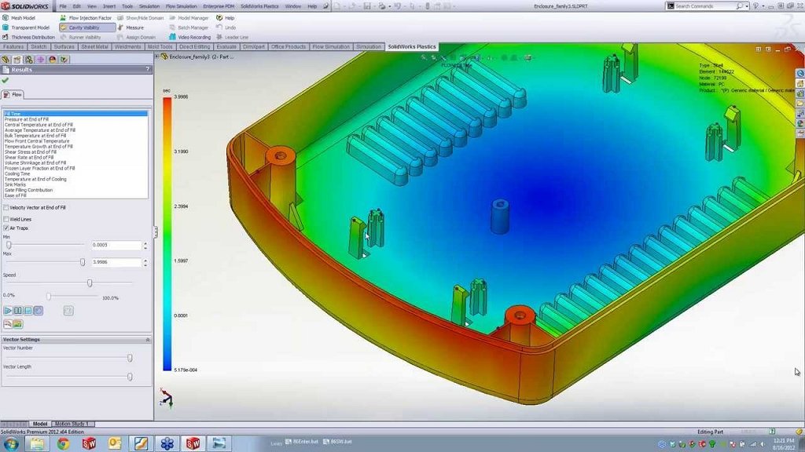Viewport: 805px width, 452px height.
Task: Open Thickness Distribution tool
Action: (6, 37)
